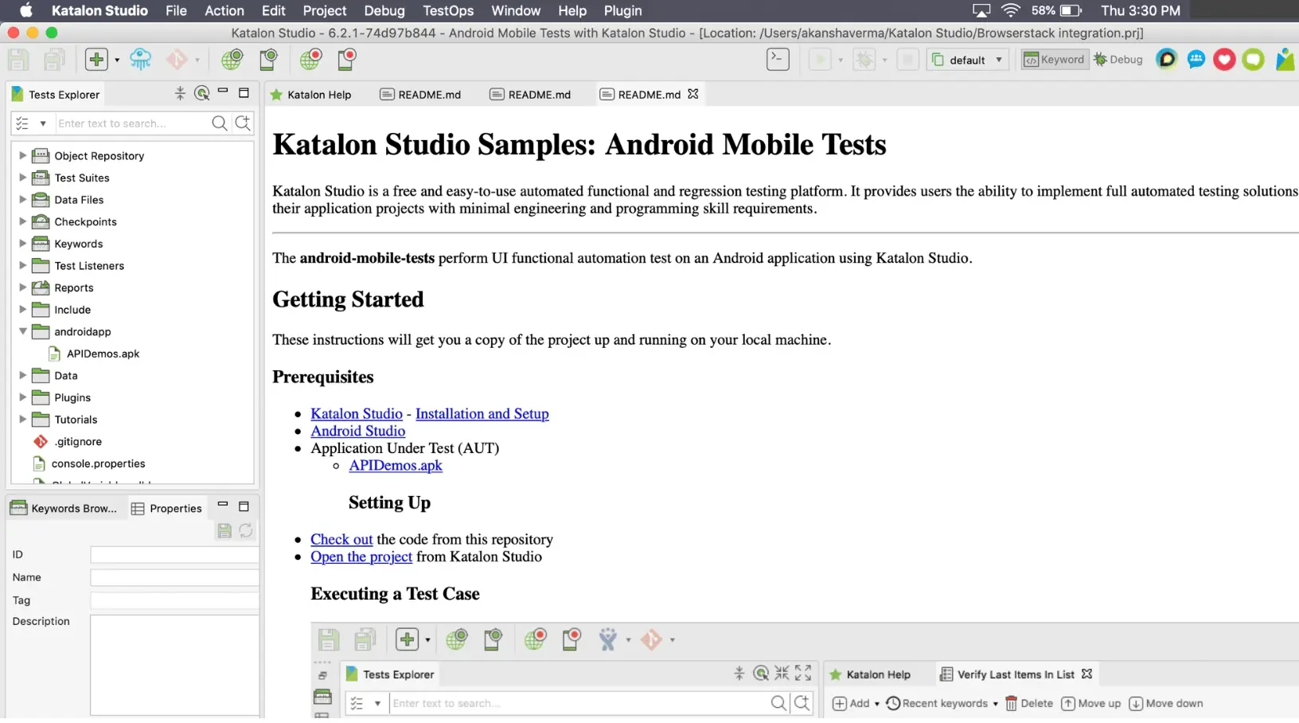
Task: Click the Tests Explorer search text field
Action: (x=131, y=123)
